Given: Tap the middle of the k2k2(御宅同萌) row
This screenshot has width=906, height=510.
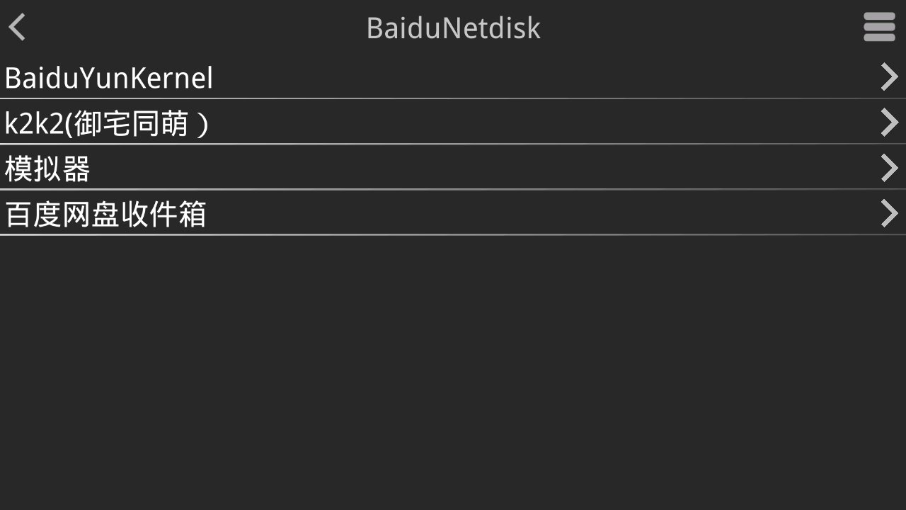Looking at the screenshot, I should click(x=453, y=123).
